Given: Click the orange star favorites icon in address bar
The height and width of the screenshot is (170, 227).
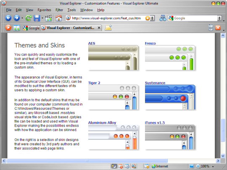Looking at the screenshot, I should (148, 18).
